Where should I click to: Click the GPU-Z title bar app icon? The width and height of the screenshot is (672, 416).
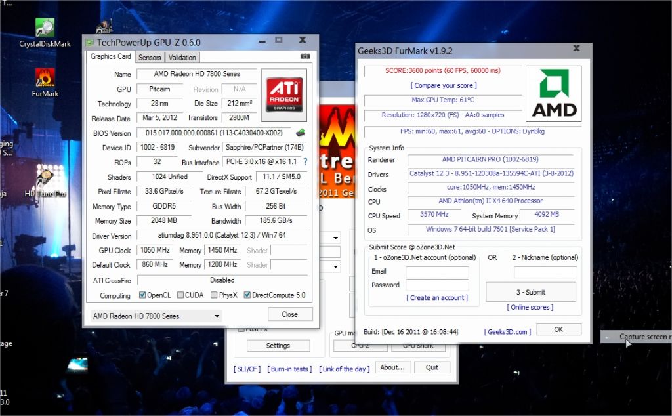(x=89, y=43)
